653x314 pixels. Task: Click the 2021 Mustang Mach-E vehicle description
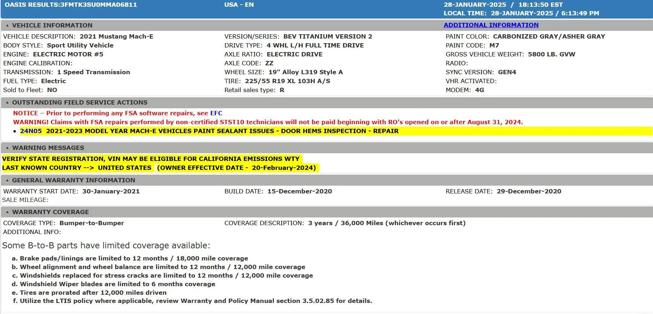pyautogui.click(x=117, y=36)
